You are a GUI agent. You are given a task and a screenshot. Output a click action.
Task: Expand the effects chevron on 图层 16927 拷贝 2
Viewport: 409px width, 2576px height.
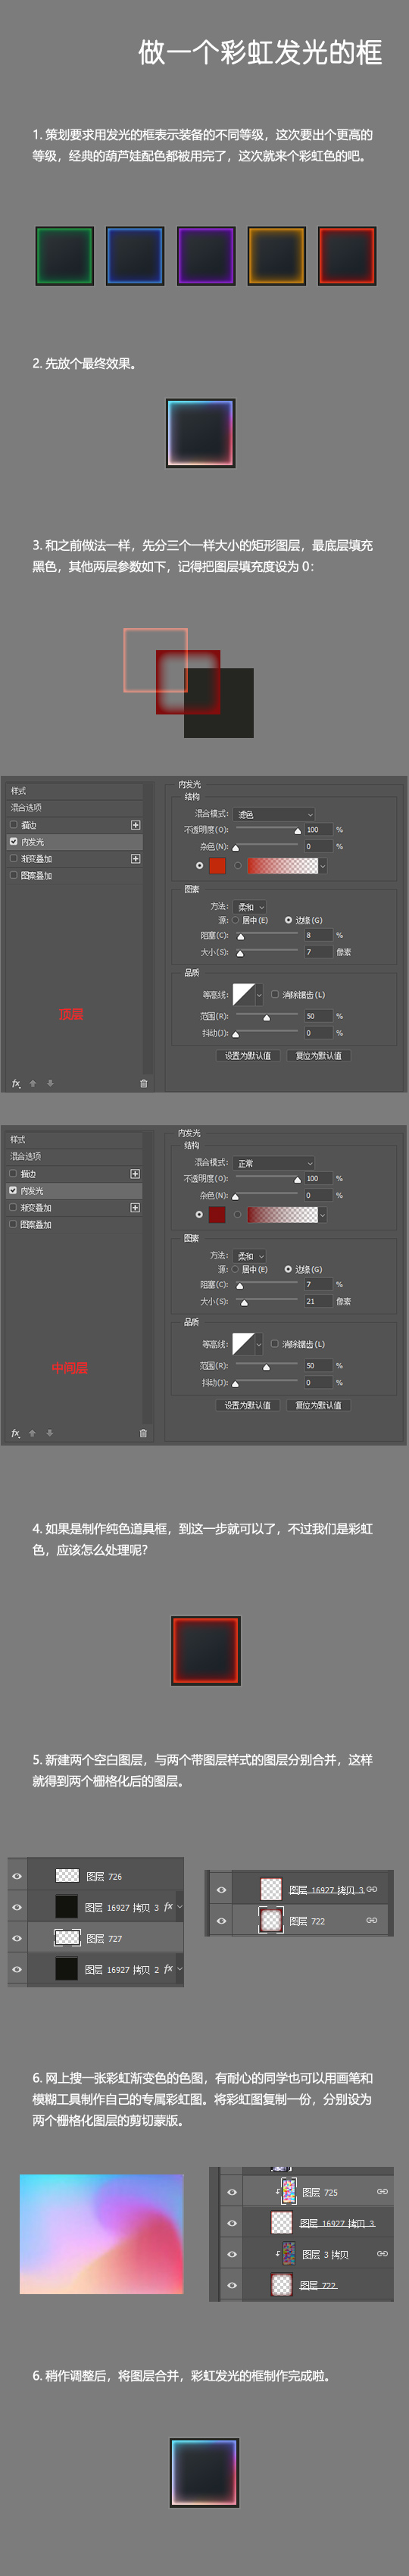pos(179,1969)
